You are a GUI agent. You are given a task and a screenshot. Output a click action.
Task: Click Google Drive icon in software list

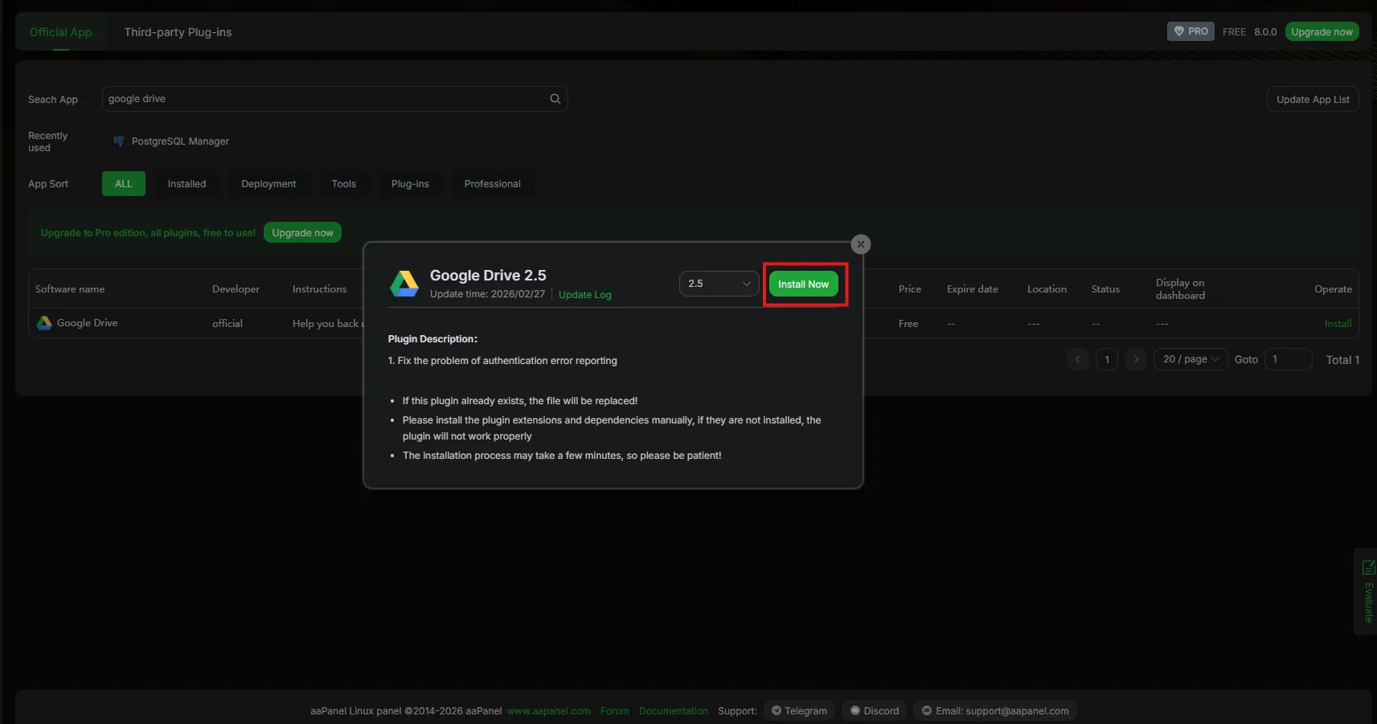[44, 323]
